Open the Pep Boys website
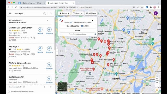Image resolution: width=167 pixels, height=94 pixels. pos(40,50)
